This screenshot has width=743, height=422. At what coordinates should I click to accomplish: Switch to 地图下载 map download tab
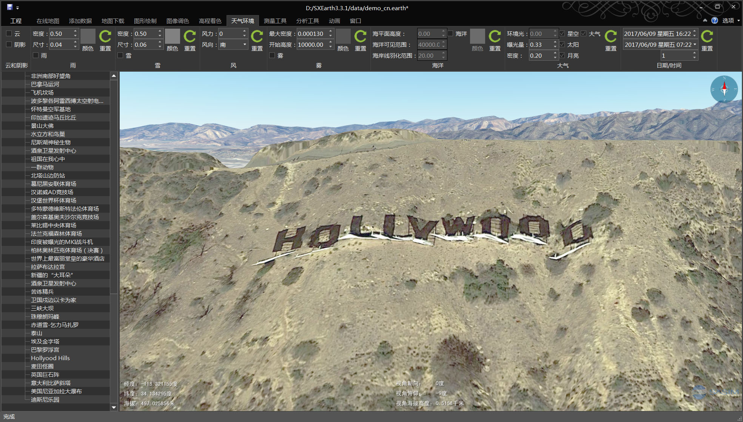point(113,21)
